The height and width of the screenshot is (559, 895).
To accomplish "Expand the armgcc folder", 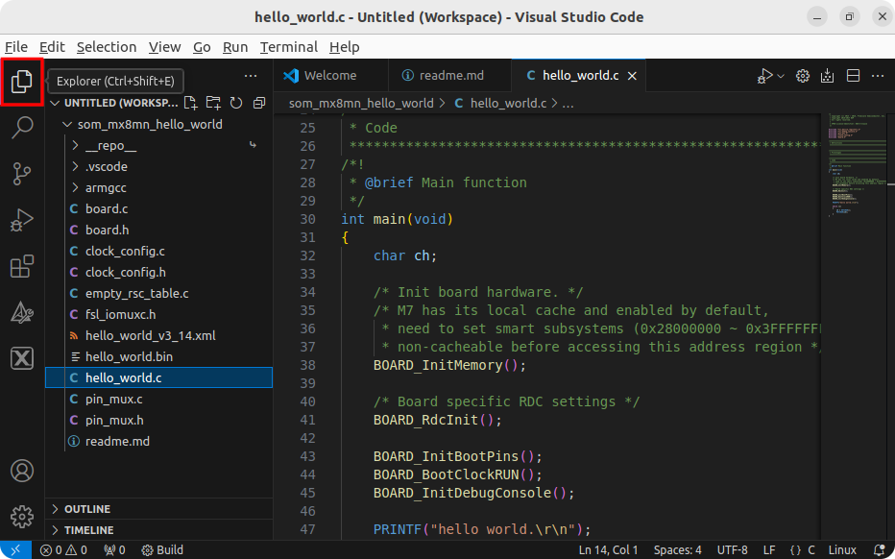I will pos(106,187).
